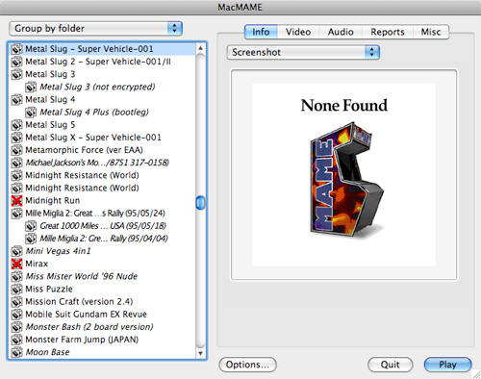The height and width of the screenshot is (379, 481).
Task: Click the game list scrollbar thumb
Action: coord(200,203)
